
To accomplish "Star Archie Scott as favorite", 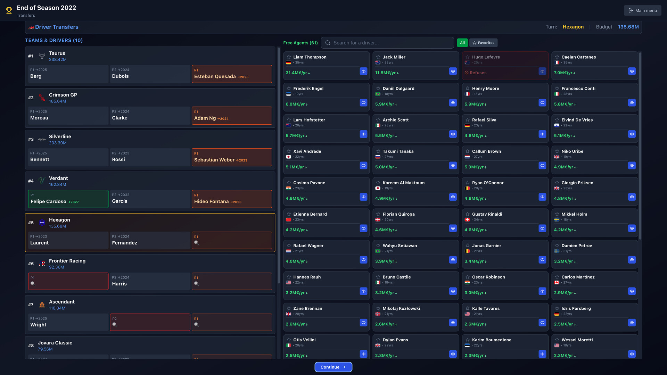I will (x=378, y=120).
